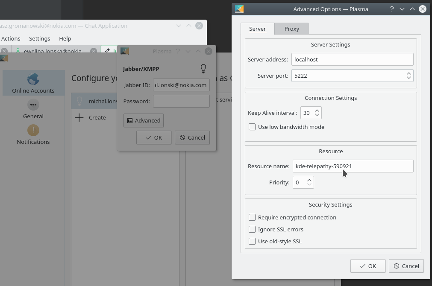Click the help question mark in the small Plasma dialog
Screen dimensions: 432x286
point(178,51)
